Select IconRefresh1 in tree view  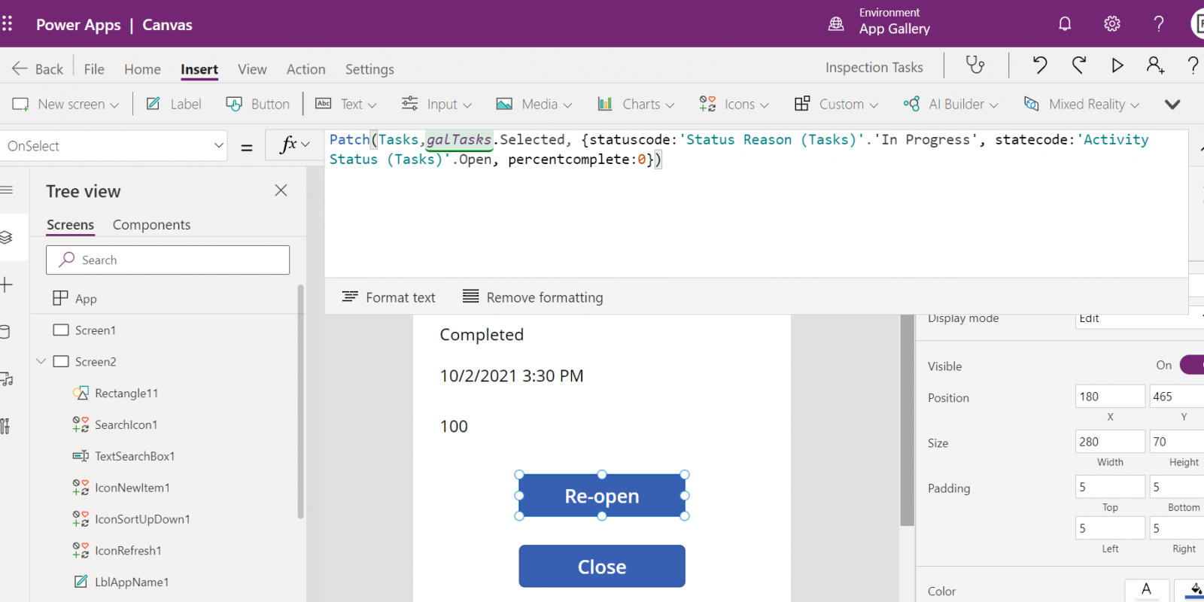pos(128,551)
